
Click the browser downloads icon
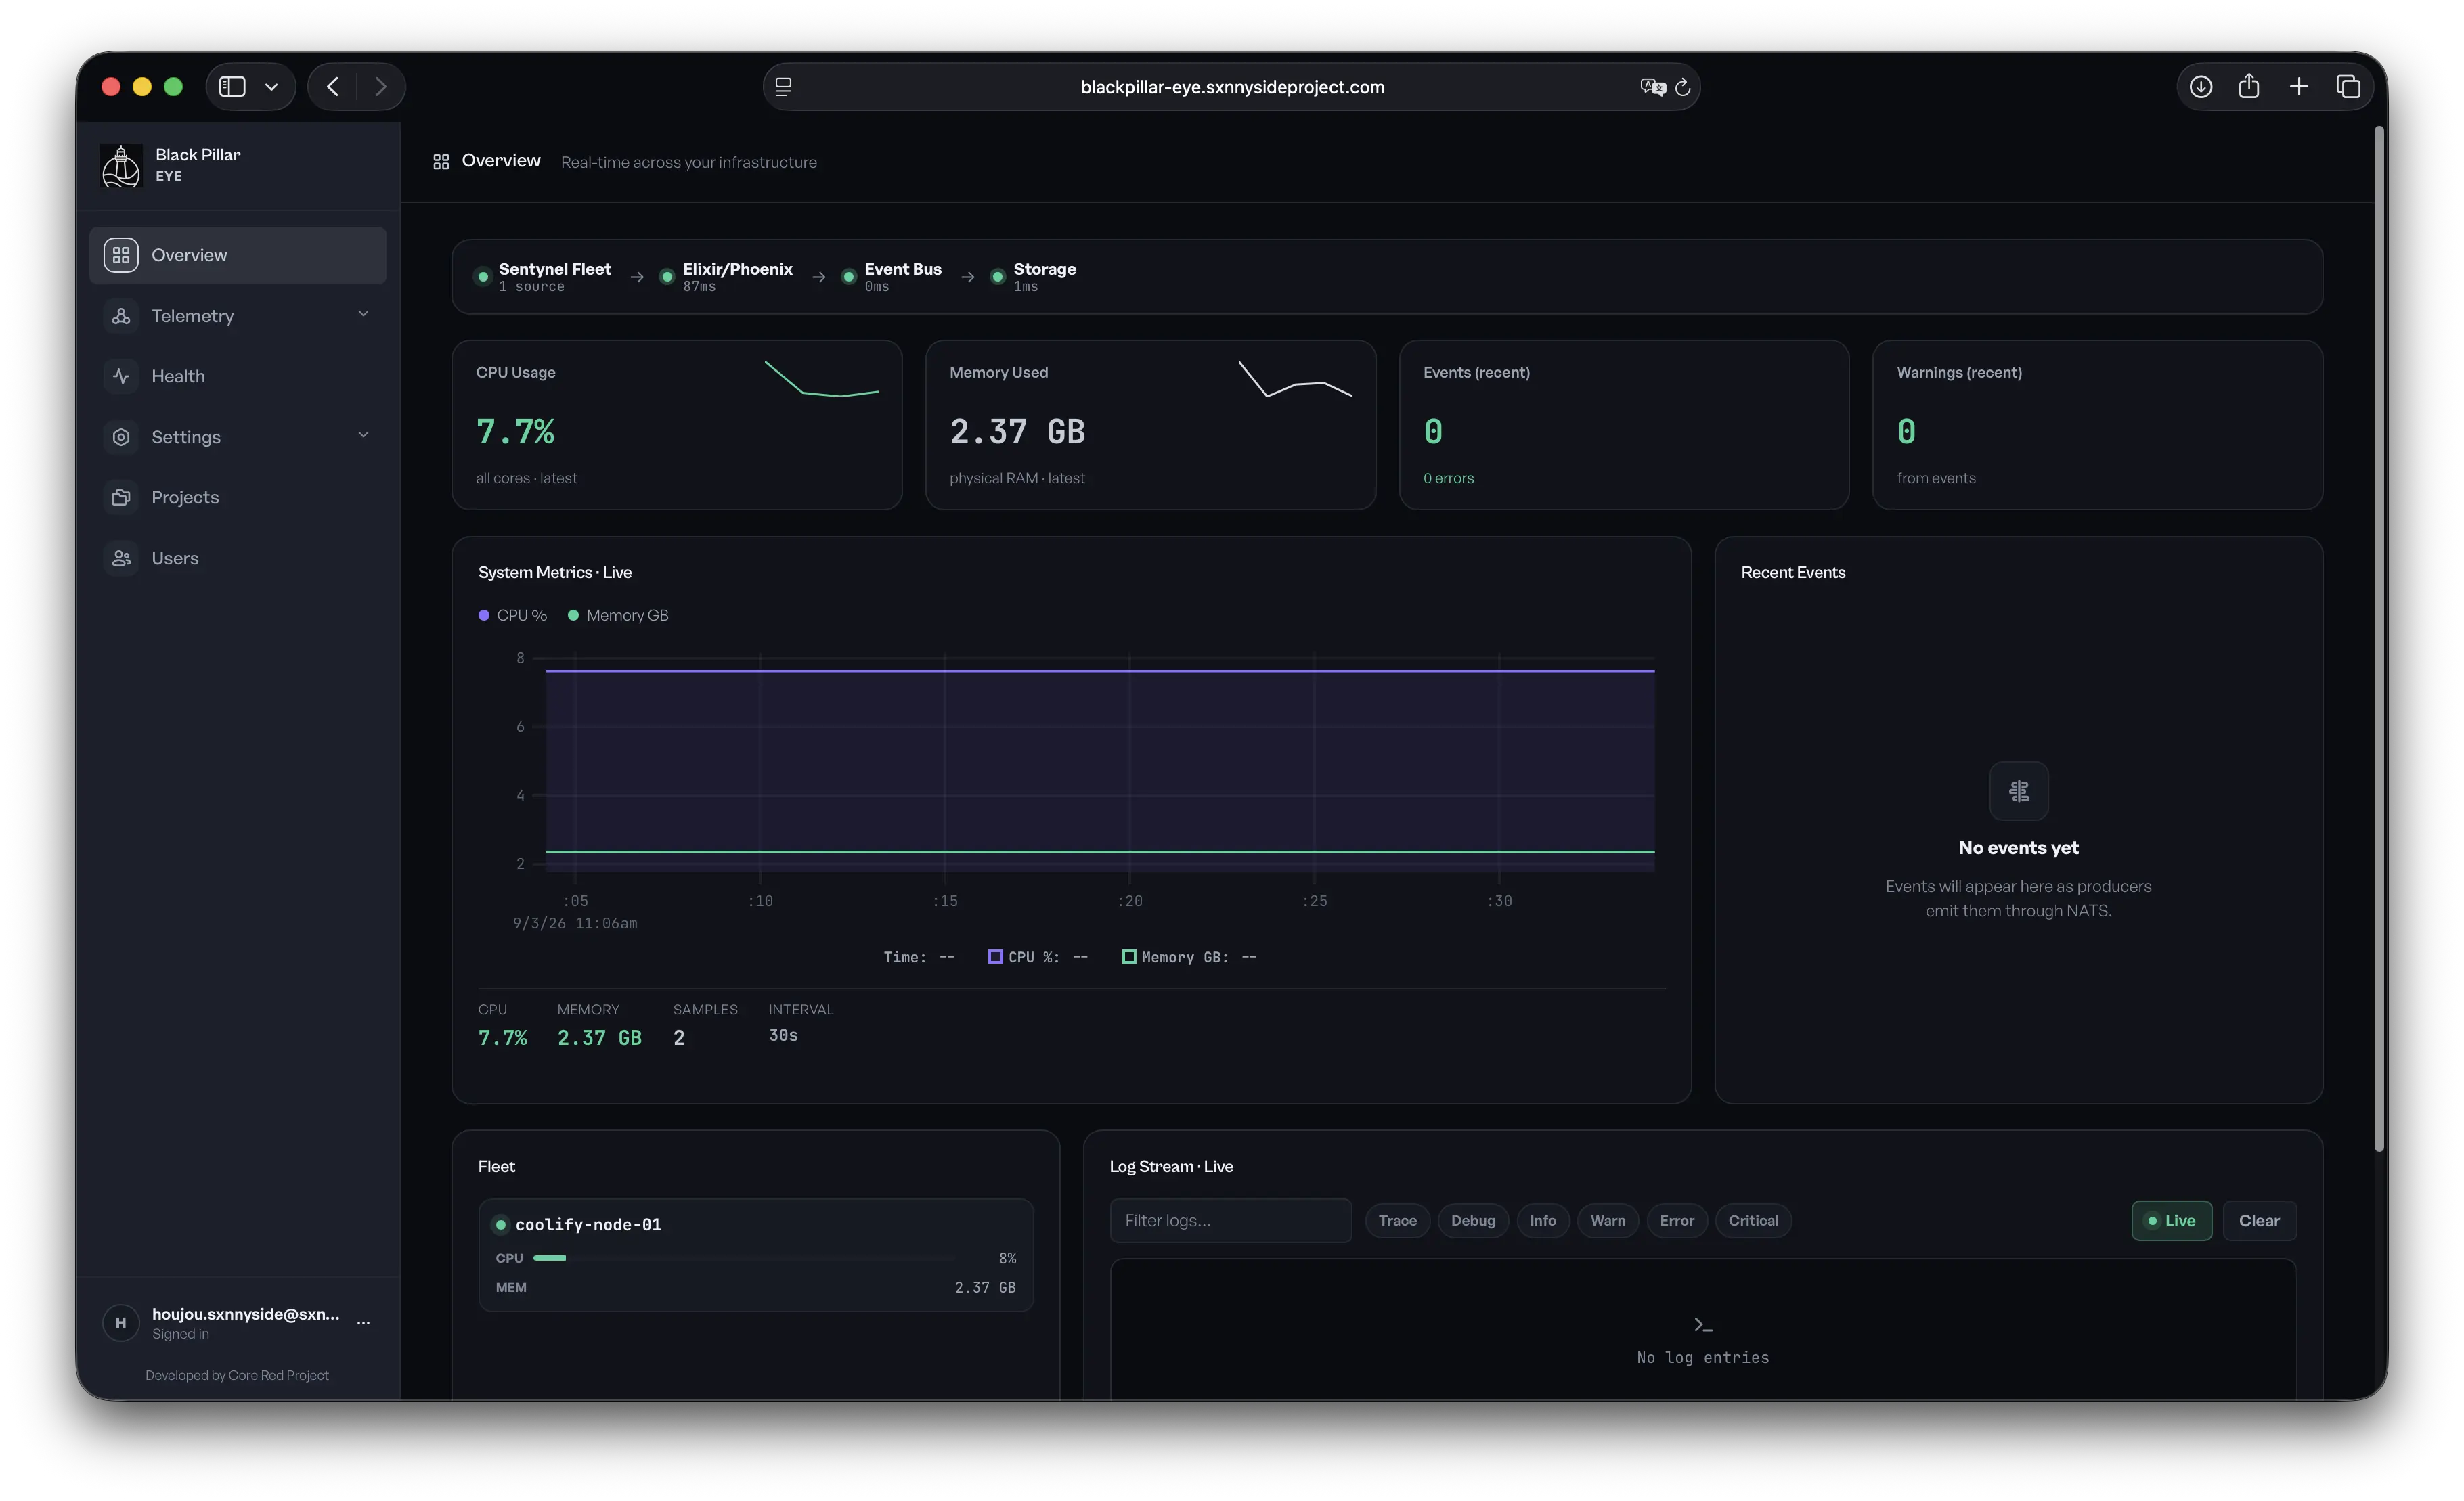pyautogui.click(x=2200, y=87)
